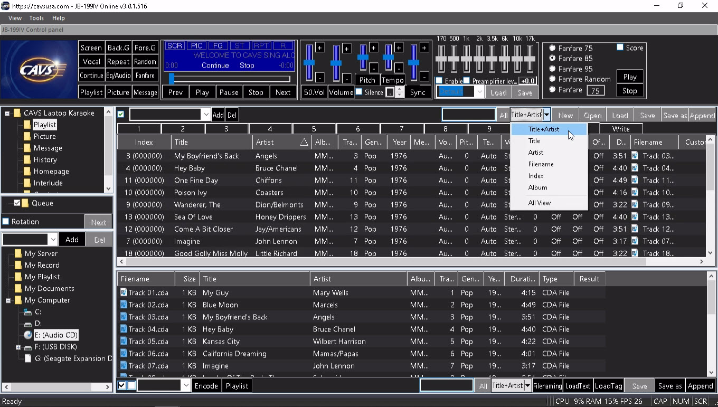Open bottom Title+Artist dropdown arrow
This screenshot has height=407, width=718.
tap(527, 386)
